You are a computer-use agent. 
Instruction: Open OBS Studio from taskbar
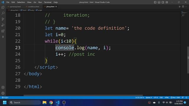tap(64, 102)
